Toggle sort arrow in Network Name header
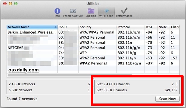Image resolution: width=186 pixels, height=108 pixels. tap(55, 27)
